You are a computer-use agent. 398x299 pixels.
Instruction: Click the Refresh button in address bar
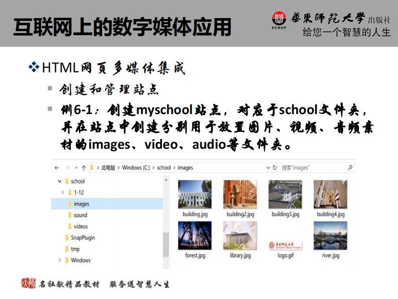click(x=274, y=168)
